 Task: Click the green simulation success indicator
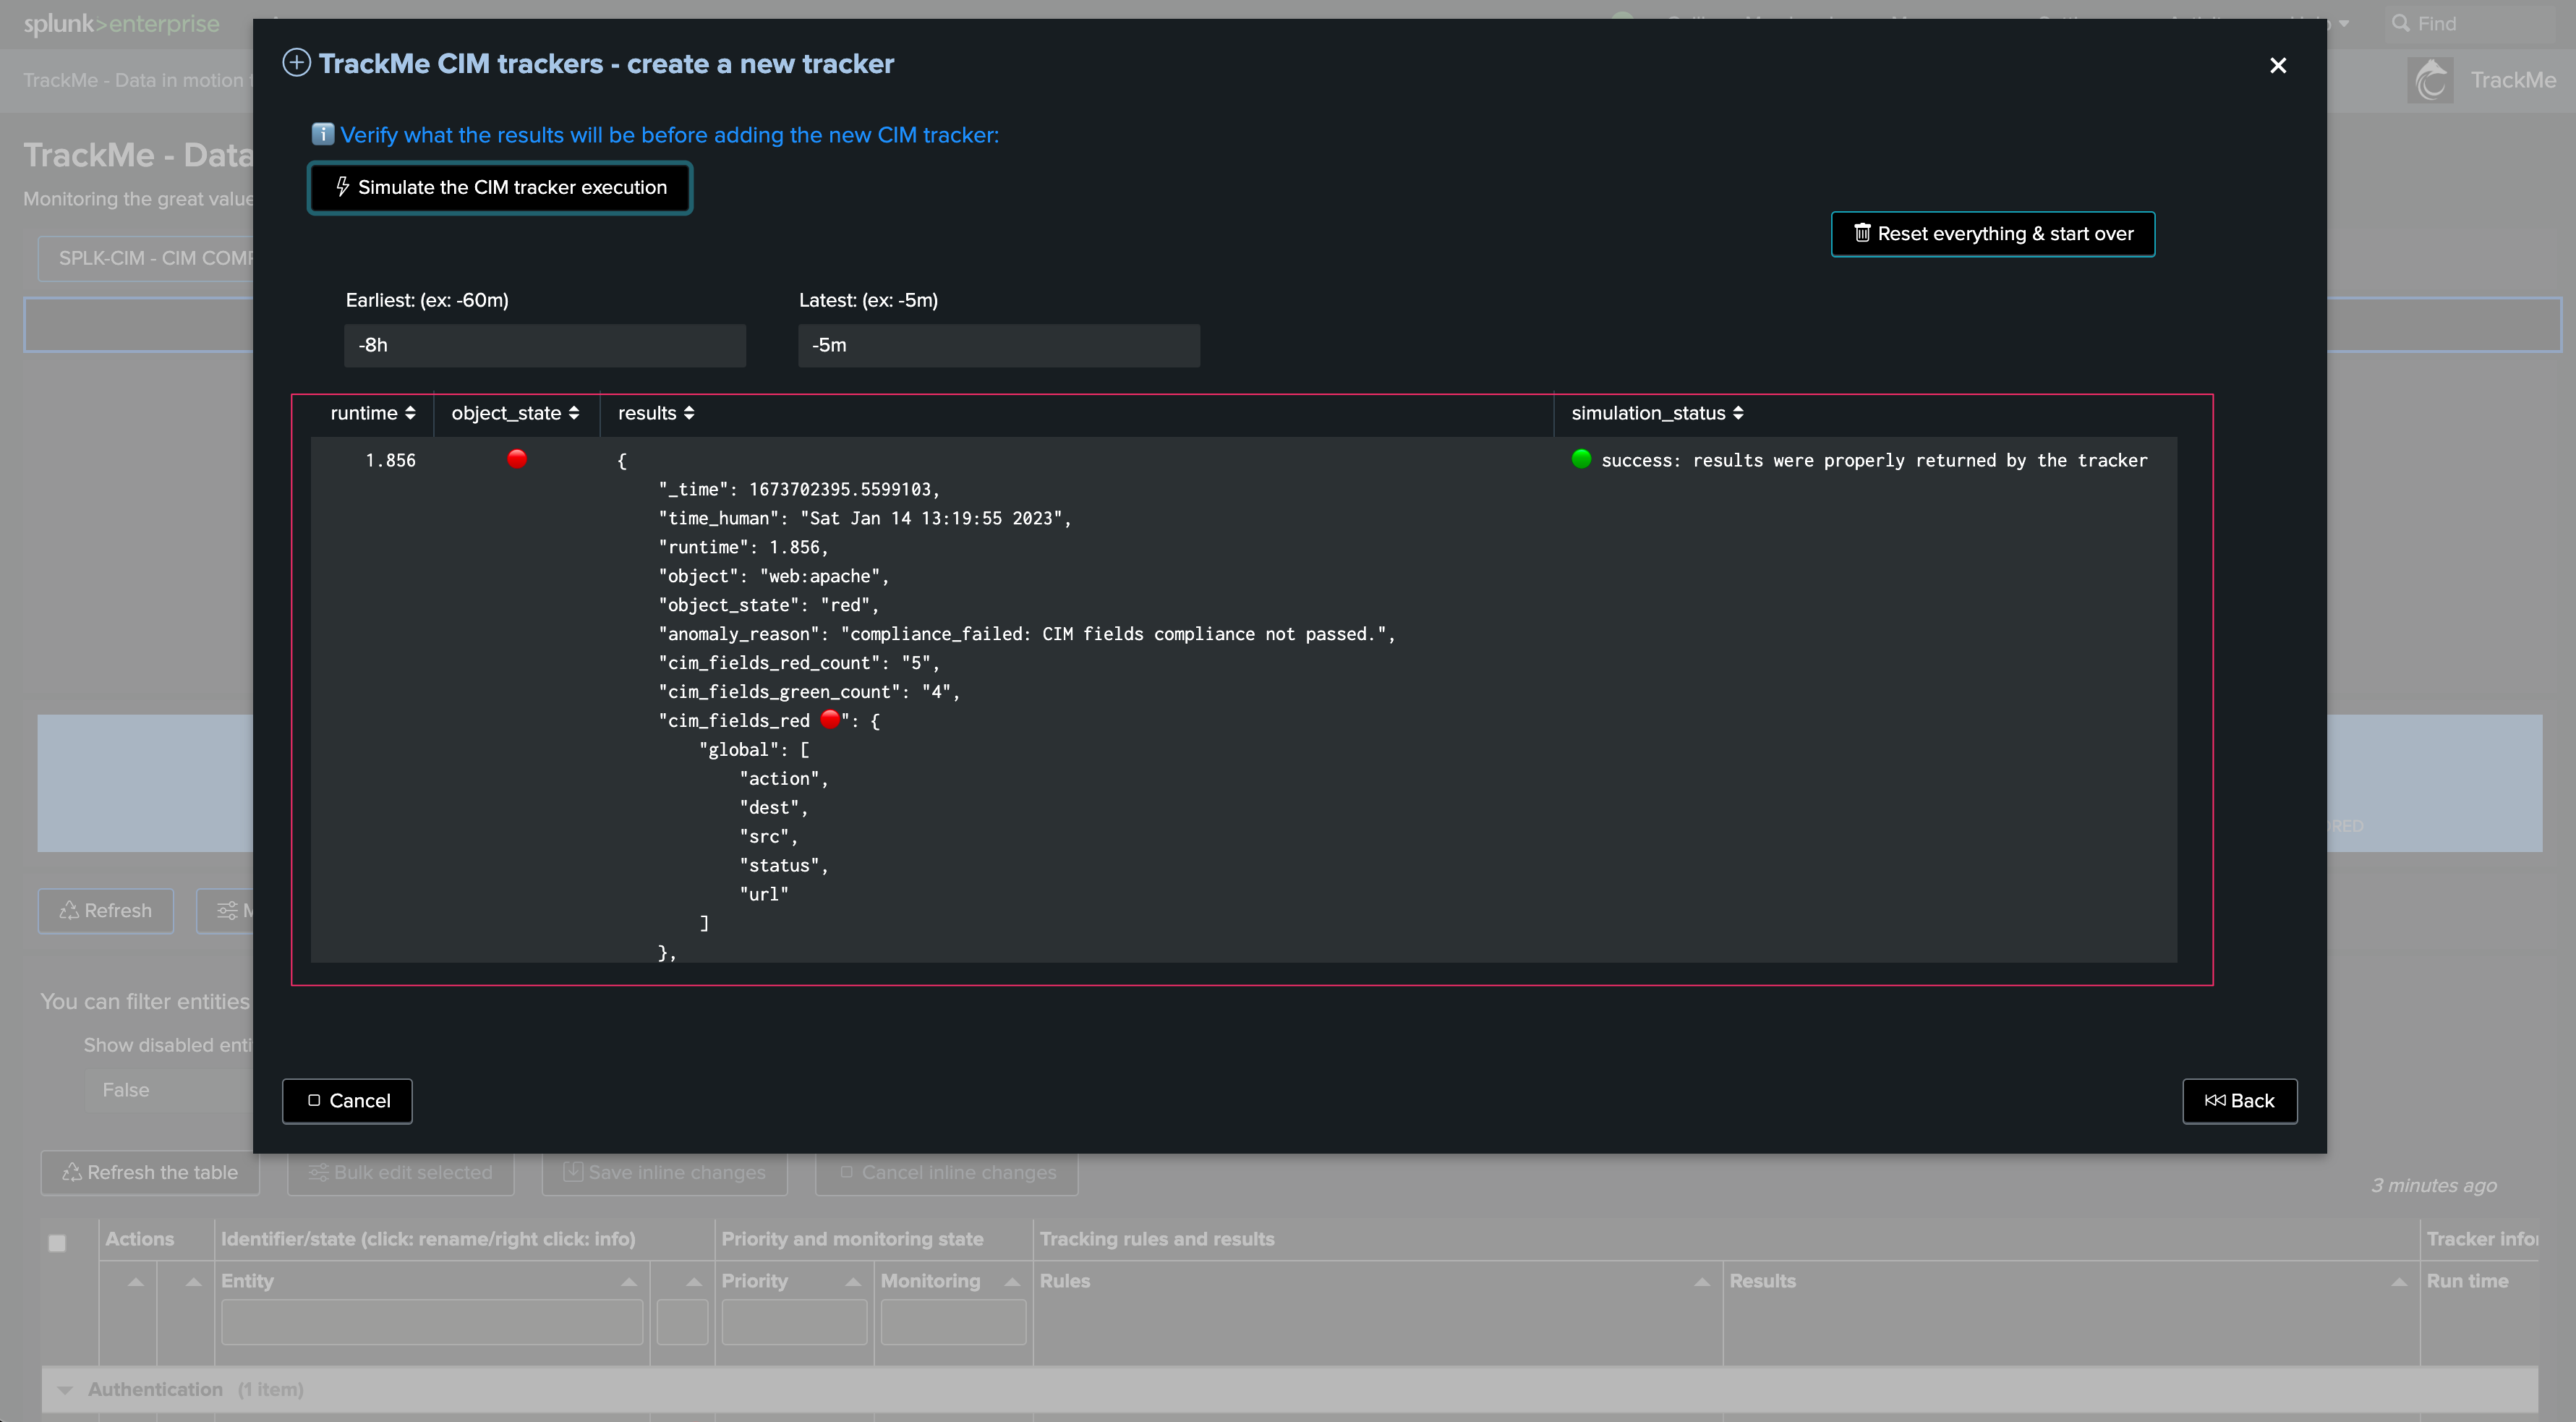point(1581,459)
